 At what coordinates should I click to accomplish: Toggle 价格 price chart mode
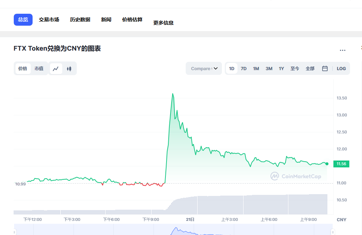pyautogui.click(x=22, y=68)
